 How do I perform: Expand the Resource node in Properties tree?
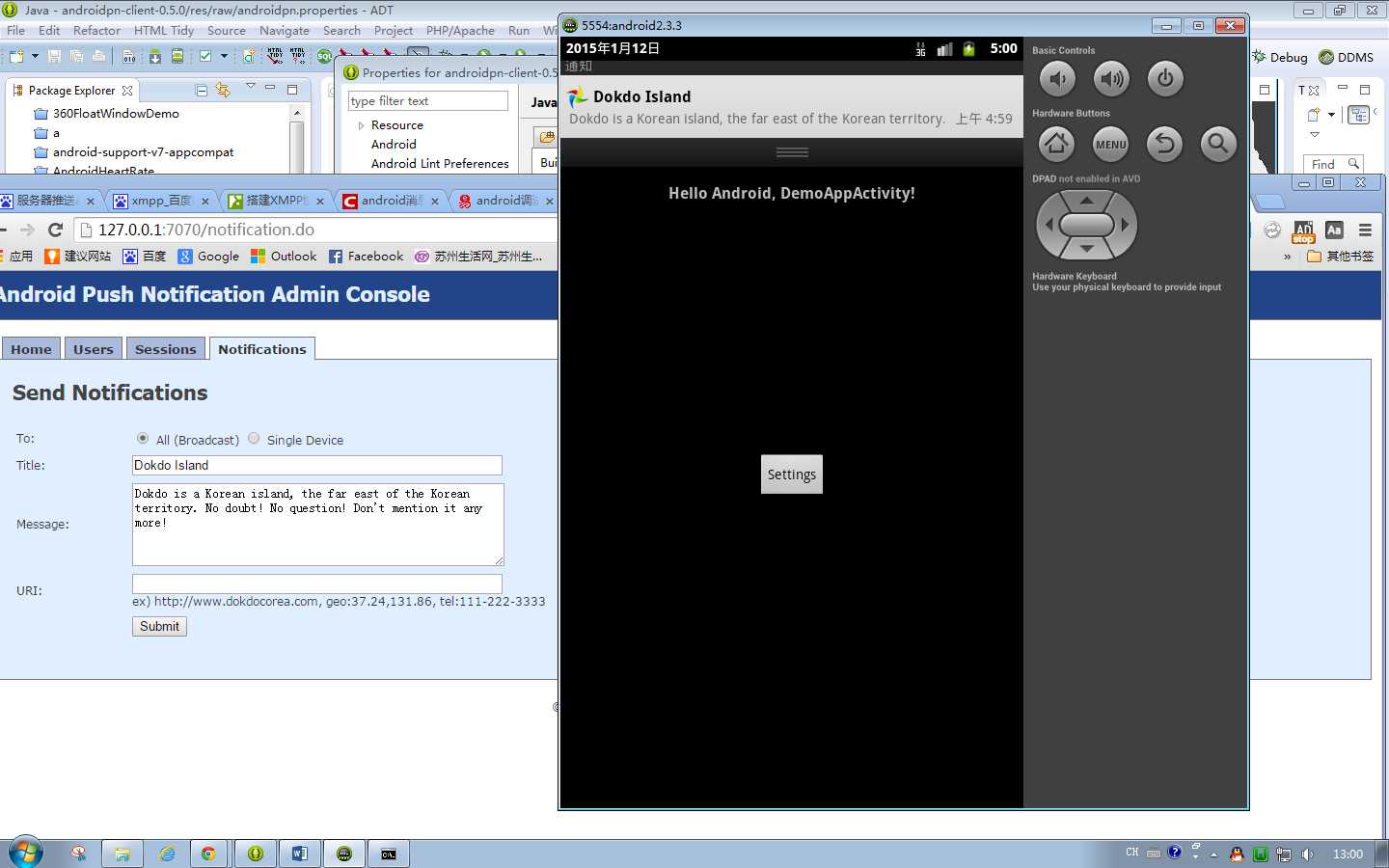(361, 125)
